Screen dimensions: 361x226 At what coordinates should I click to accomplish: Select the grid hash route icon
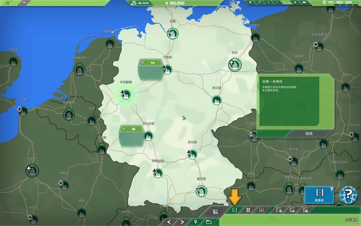pyautogui.click(x=248, y=210)
